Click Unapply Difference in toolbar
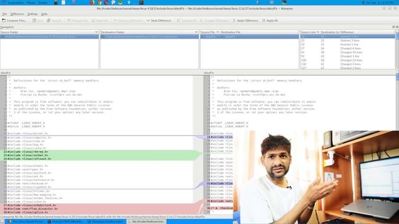The width and height of the screenshot is (399, 224). [214, 21]
